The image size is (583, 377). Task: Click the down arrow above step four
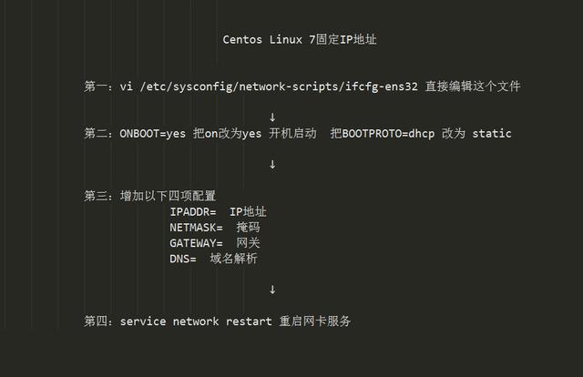coord(272,290)
